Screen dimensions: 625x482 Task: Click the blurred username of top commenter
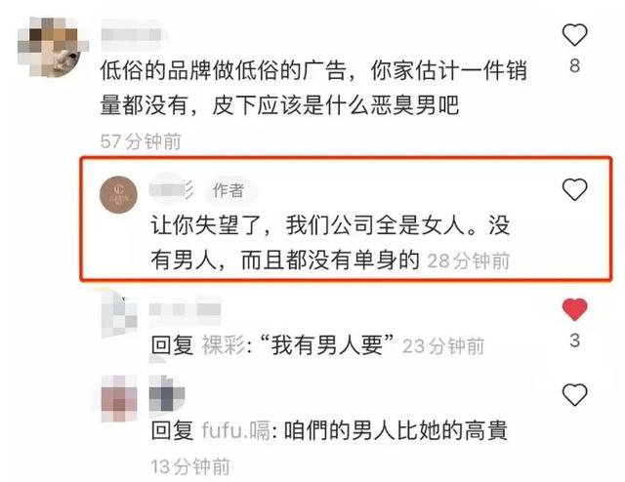133,35
